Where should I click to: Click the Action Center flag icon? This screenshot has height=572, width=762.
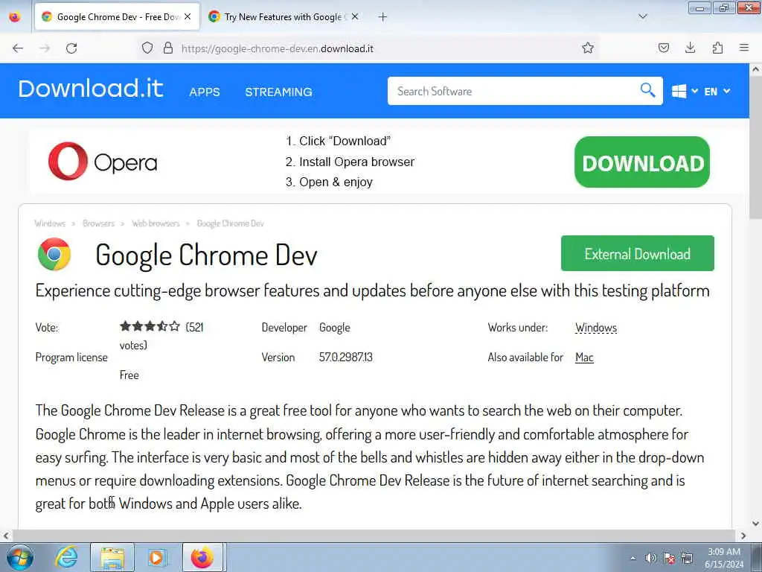coord(669,558)
